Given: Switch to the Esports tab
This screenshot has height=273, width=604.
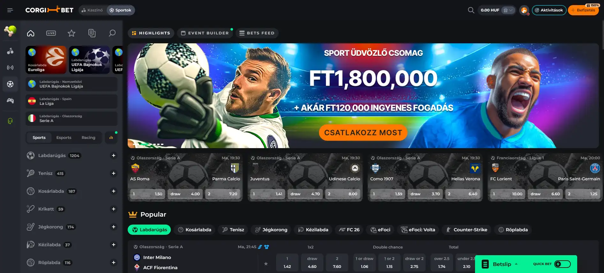Looking at the screenshot, I should (64, 138).
